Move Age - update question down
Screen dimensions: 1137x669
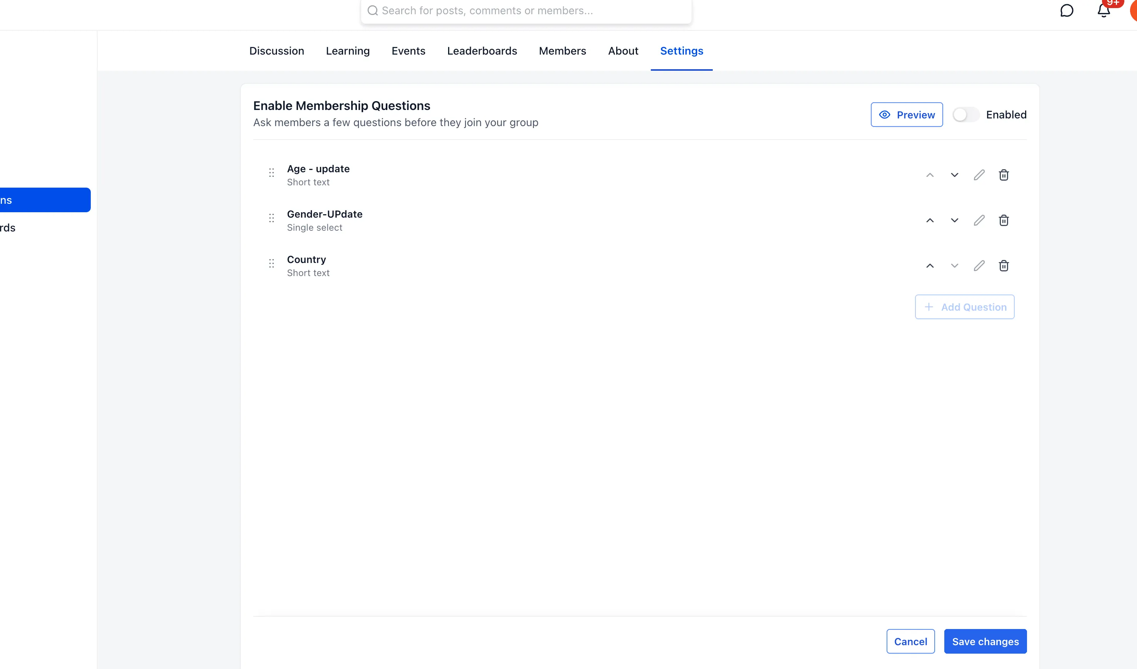pos(954,175)
